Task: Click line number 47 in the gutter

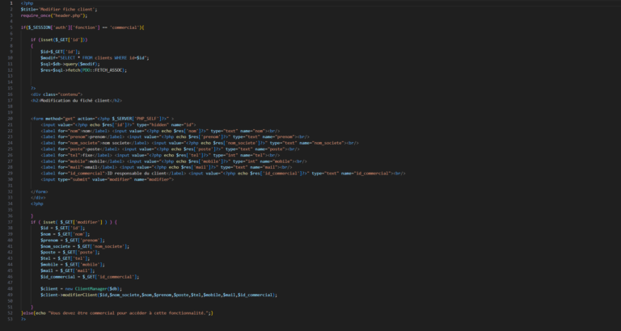Action: [11, 283]
